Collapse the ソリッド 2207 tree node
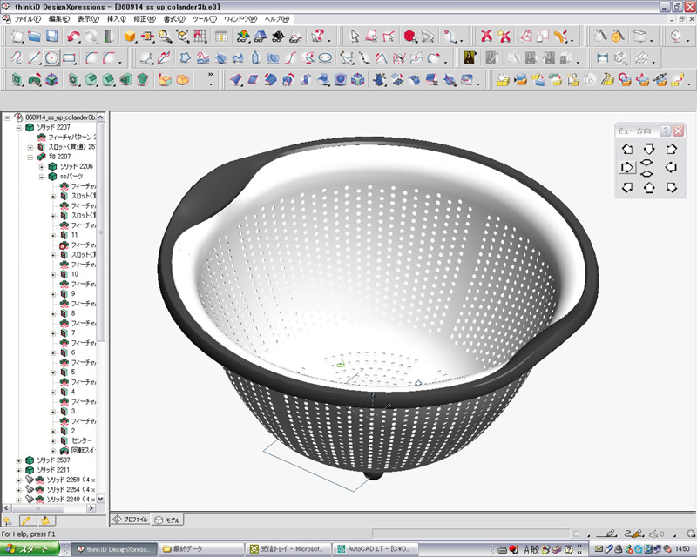Image resolution: width=697 pixels, height=557 pixels. click(19, 127)
